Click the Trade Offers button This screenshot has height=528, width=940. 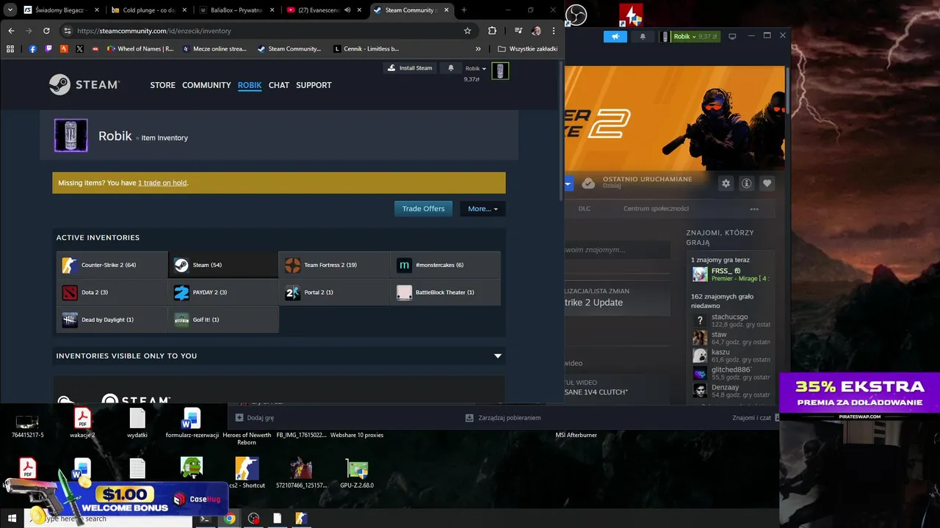424,209
